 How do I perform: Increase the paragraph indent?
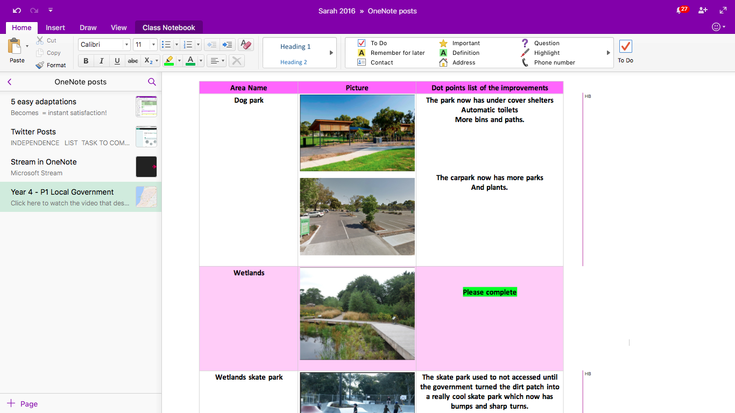(x=228, y=45)
